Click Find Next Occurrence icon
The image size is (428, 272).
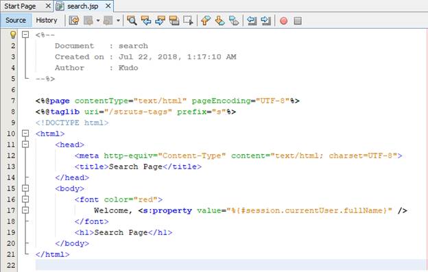point(160,21)
